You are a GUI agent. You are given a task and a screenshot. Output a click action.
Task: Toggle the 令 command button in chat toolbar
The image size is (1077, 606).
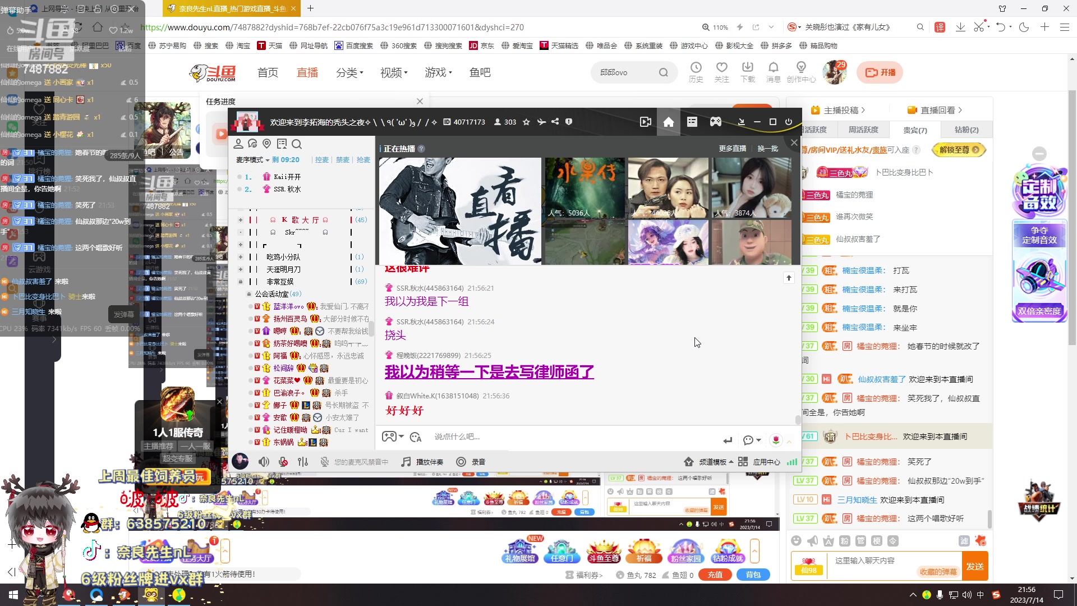click(x=893, y=541)
